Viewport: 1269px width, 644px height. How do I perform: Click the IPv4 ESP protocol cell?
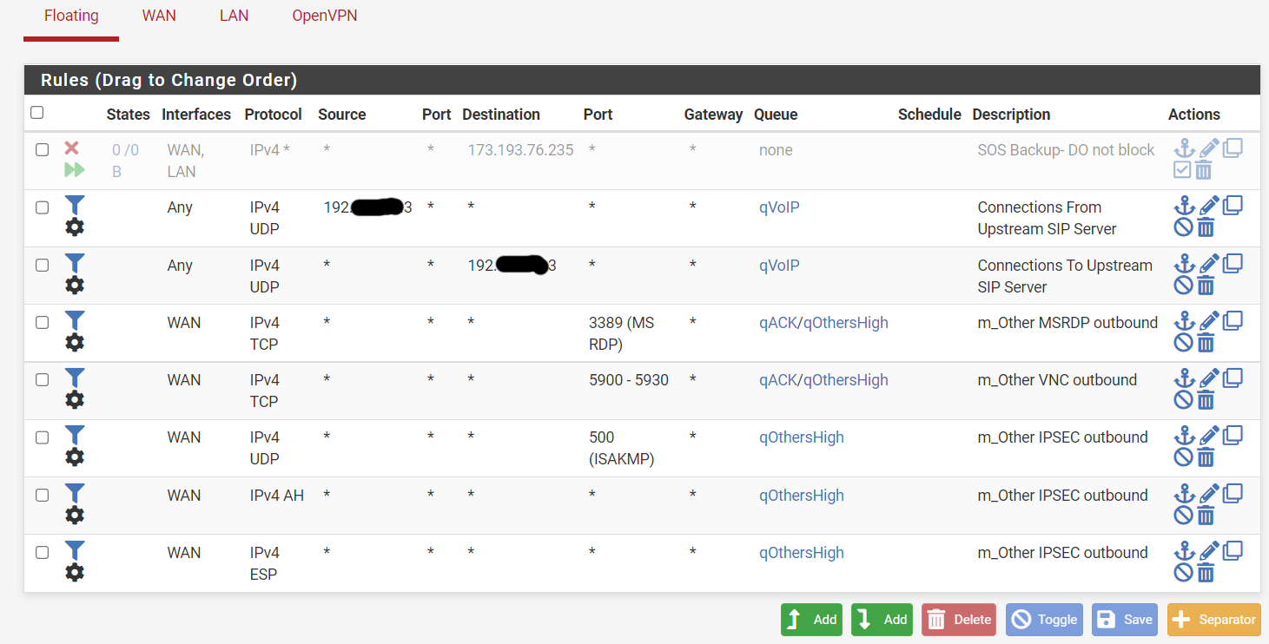pos(265,563)
